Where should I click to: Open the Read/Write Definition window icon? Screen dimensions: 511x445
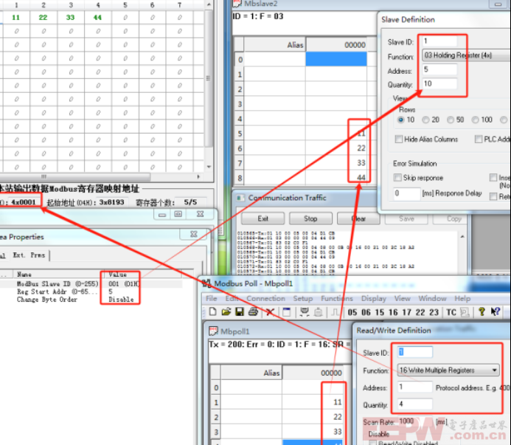click(286, 312)
